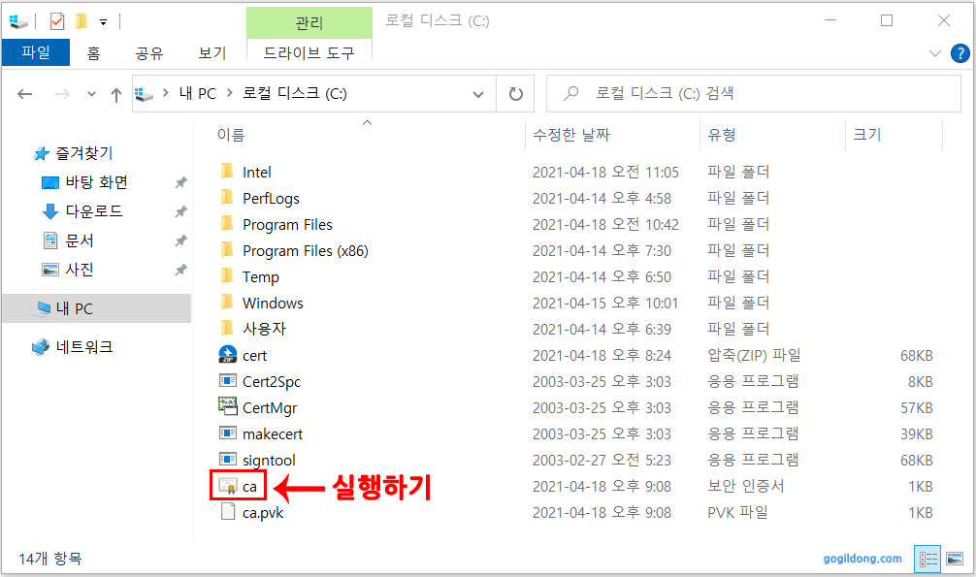Sort by 수정한 날짜 column header

coord(571,135)
